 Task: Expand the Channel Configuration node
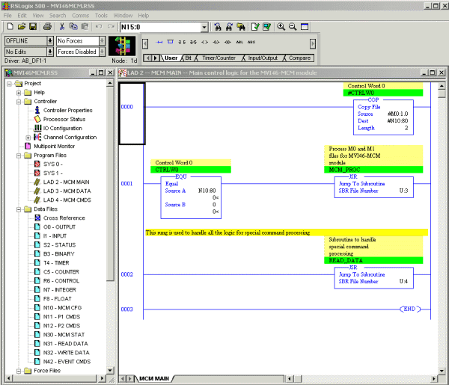click(28, 138)
